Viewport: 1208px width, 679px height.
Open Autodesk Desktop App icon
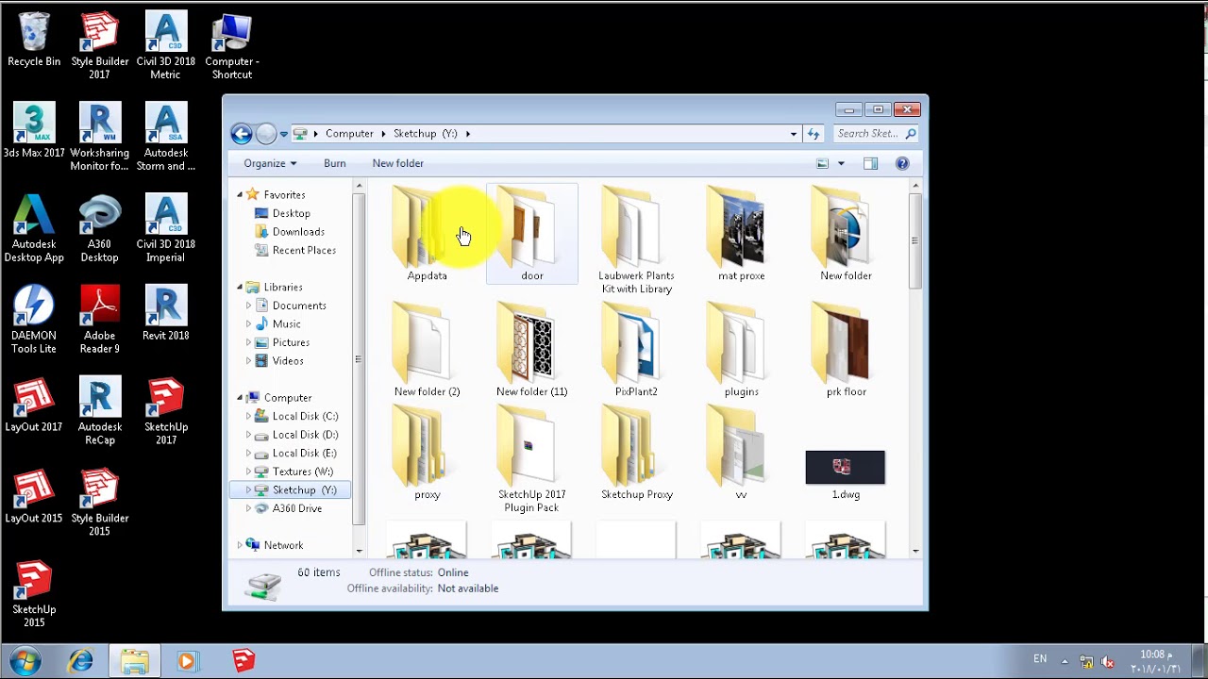pyautogui.click(x=34, y=229)
